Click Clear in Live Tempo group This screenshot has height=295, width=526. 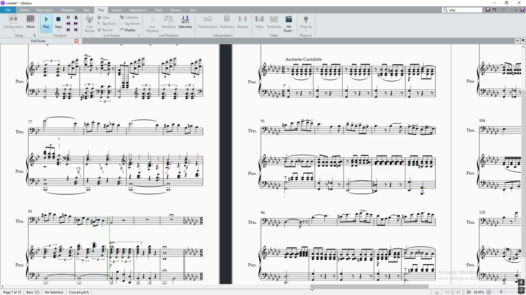(x=104, y=18)
